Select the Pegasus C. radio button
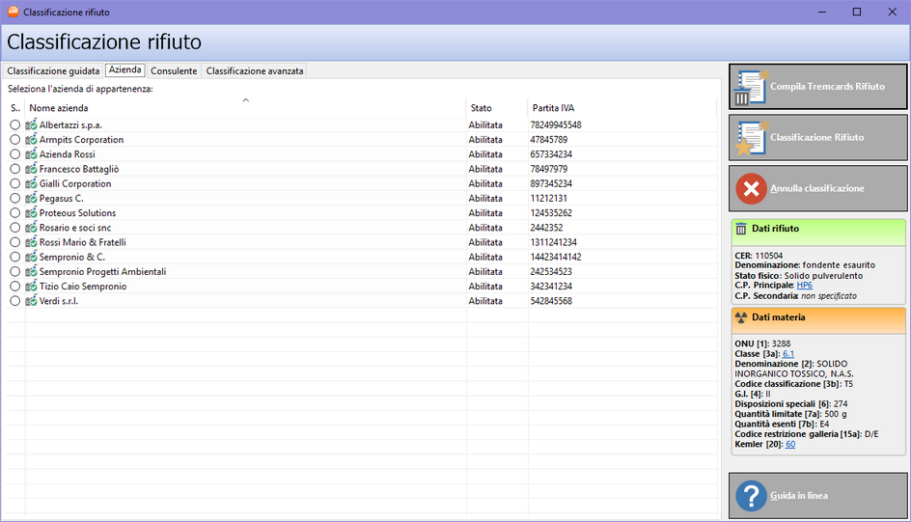The height and width of the screenshot is (522, 911). 14,199
